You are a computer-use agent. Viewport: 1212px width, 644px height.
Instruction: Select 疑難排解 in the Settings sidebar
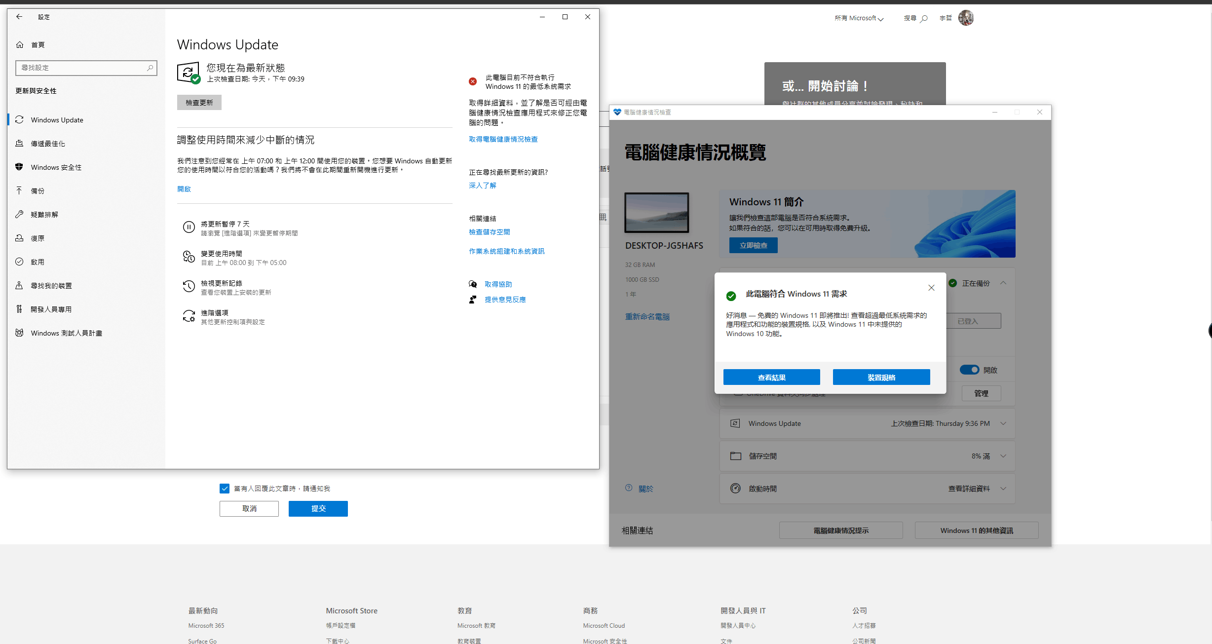(44, 215)
